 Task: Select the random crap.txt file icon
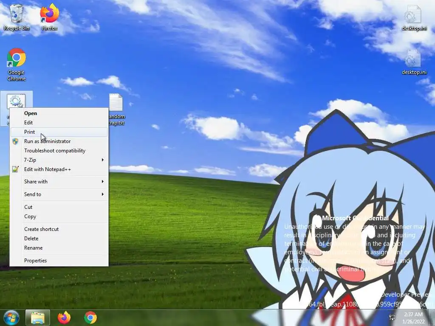[116, 110]
